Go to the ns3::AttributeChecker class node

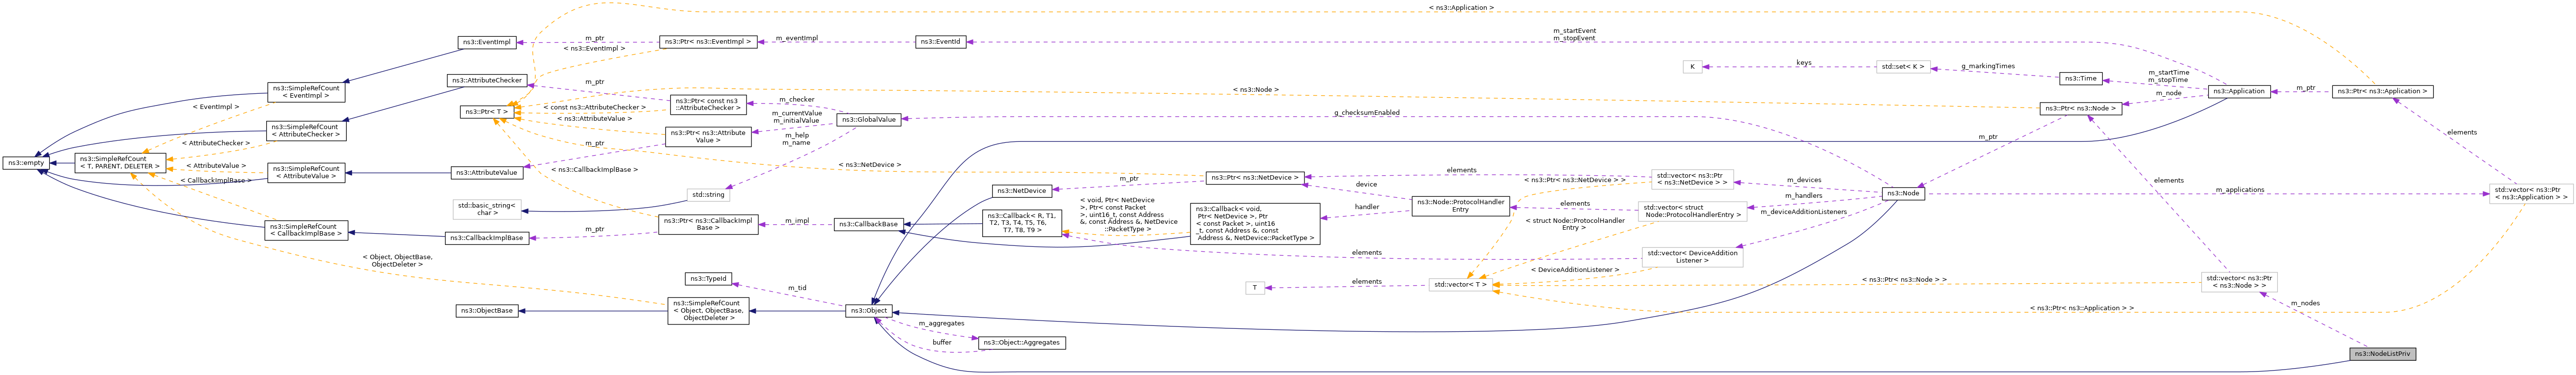pyautogui.click(x=486, y=80)
